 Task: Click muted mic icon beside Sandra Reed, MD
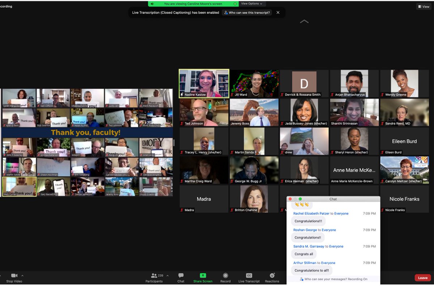382,123
